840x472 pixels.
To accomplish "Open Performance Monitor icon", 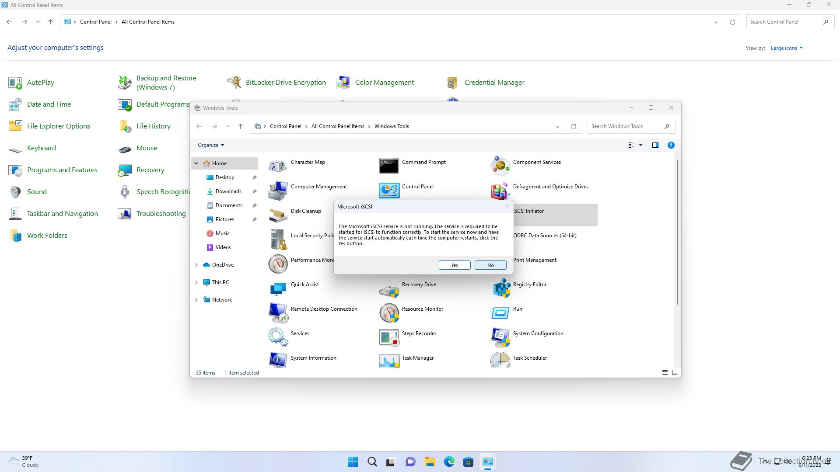I will 278,264.
